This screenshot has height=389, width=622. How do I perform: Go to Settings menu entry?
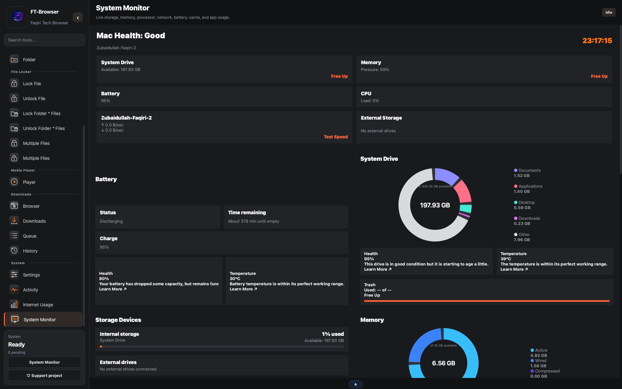point(43,275)
